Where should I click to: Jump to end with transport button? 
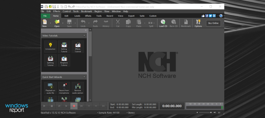tap(103, 106)
